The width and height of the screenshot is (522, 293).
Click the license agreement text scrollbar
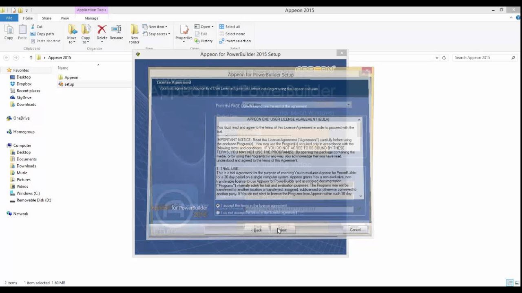359,158
